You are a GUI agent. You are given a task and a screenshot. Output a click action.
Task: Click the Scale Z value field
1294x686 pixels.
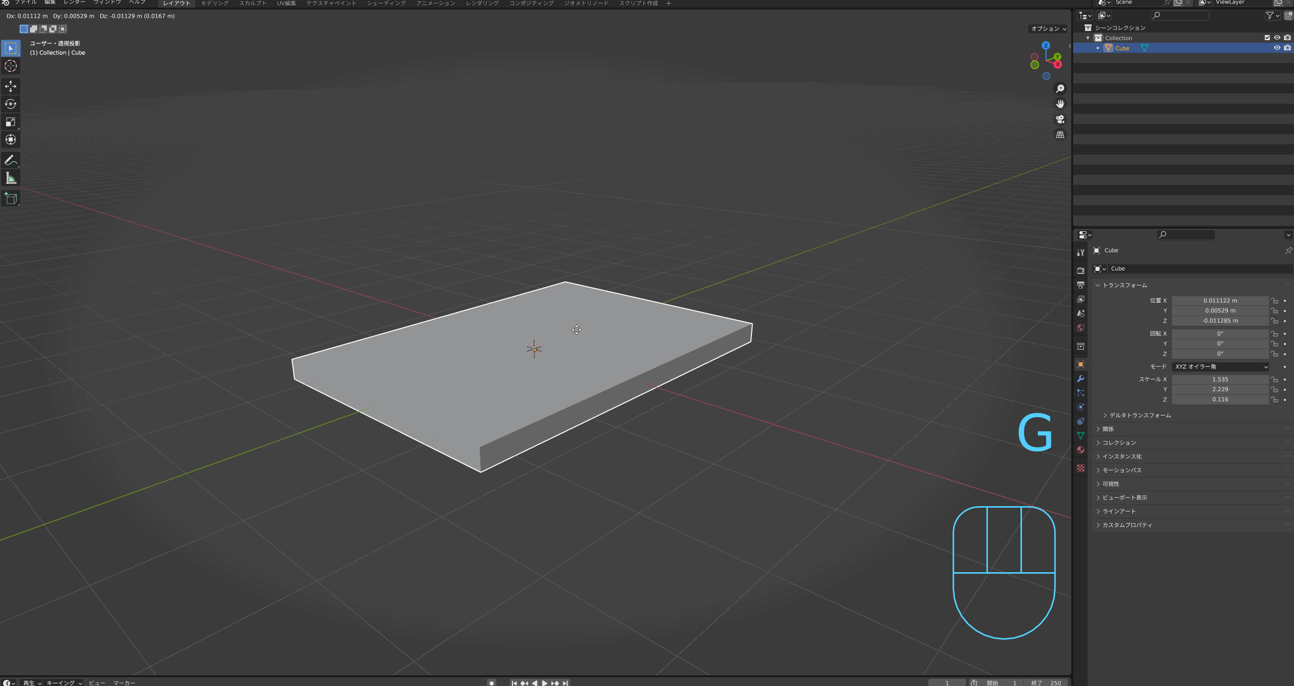tap(1220, 400)
